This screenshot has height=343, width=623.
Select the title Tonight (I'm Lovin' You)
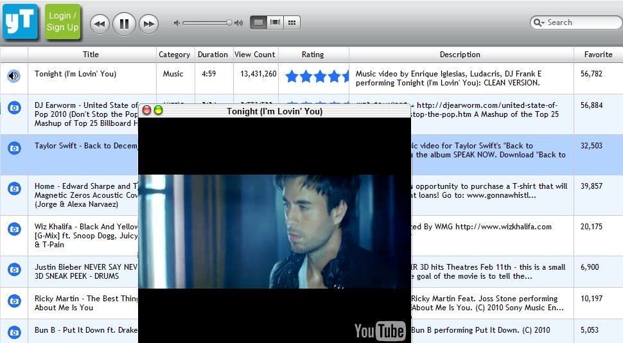(76, 74)
